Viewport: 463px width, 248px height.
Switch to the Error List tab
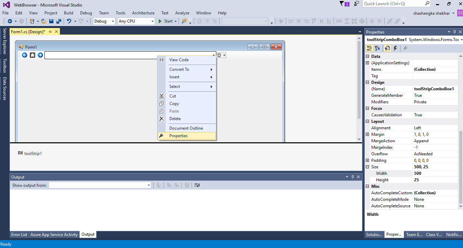click(x=19, y=235)
